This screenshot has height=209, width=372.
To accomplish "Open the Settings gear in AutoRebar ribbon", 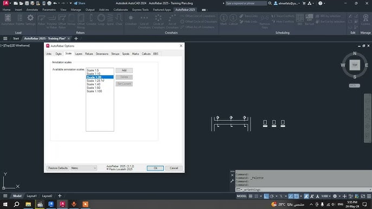I will click(x=30, y=19).
